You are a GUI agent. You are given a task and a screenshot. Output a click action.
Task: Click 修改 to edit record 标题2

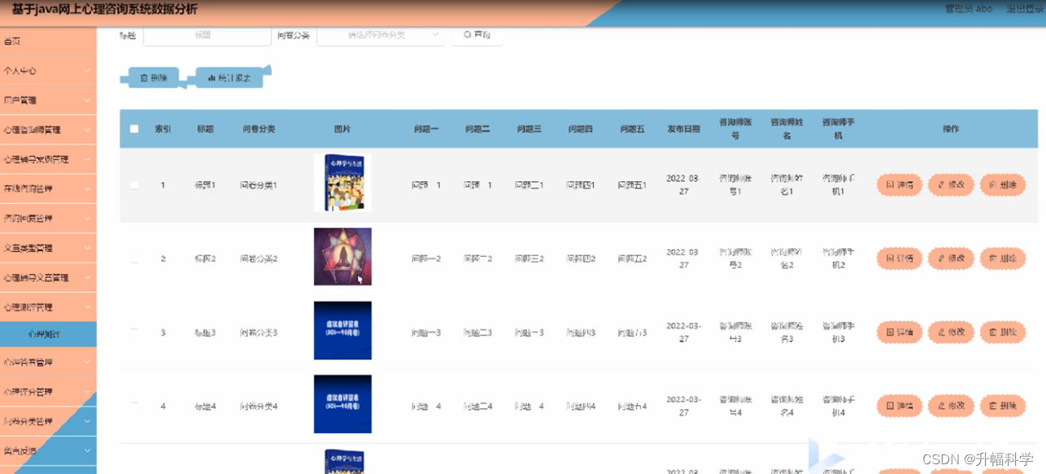(x=951, y=259)
